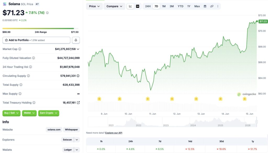Select 7D time range tab
The height and width of the screenshot is (153, 268).
(x=156, y=6)
